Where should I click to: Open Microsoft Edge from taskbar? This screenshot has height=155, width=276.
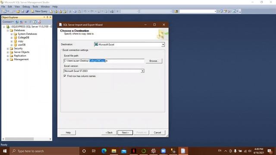[x=104, y=151]
